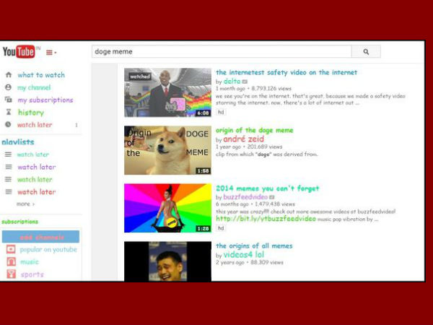Open the Delta safety video thumbnail
Viewport: 433px width, 325px height.
coord(167,92)
